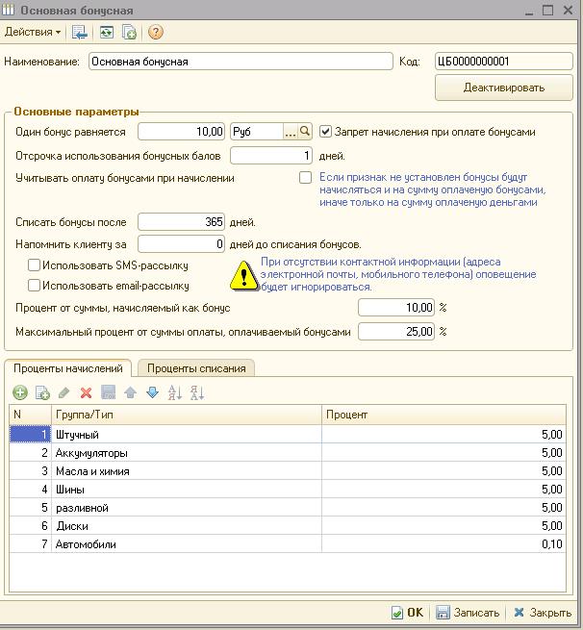The height and width of the screenshot is (630, 583).
Task: Click the magnifier icon next to Руб
Action: (305, 132)
